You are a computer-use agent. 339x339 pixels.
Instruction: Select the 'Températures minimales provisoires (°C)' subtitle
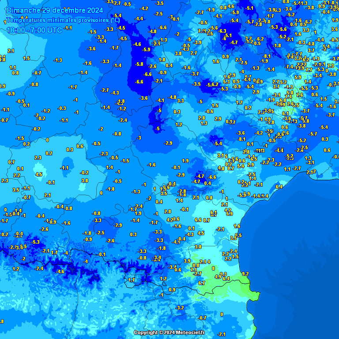pyautogui.click(x=64, y=20)
